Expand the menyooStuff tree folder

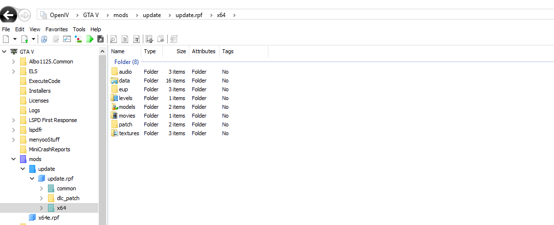tap(13, 139)
